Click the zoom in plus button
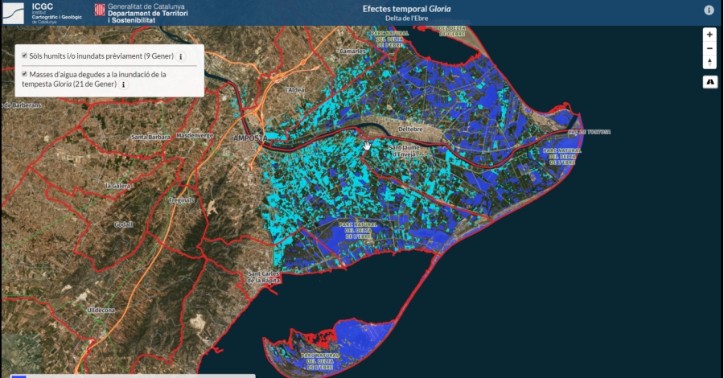724x378 pixels. coord(709,35)
